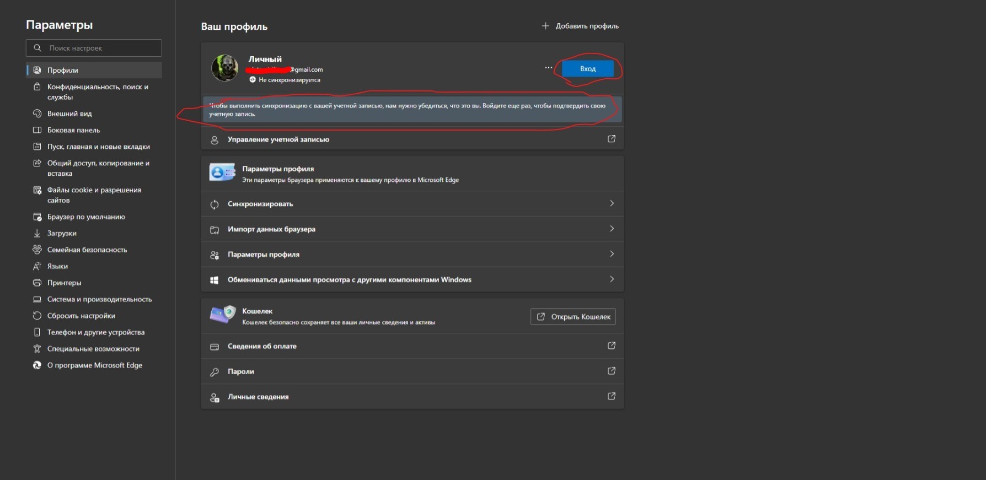The height and width of the screenshot is (480, 986).
Task: Click the Система и производительность icon
Action: (37, 299)
